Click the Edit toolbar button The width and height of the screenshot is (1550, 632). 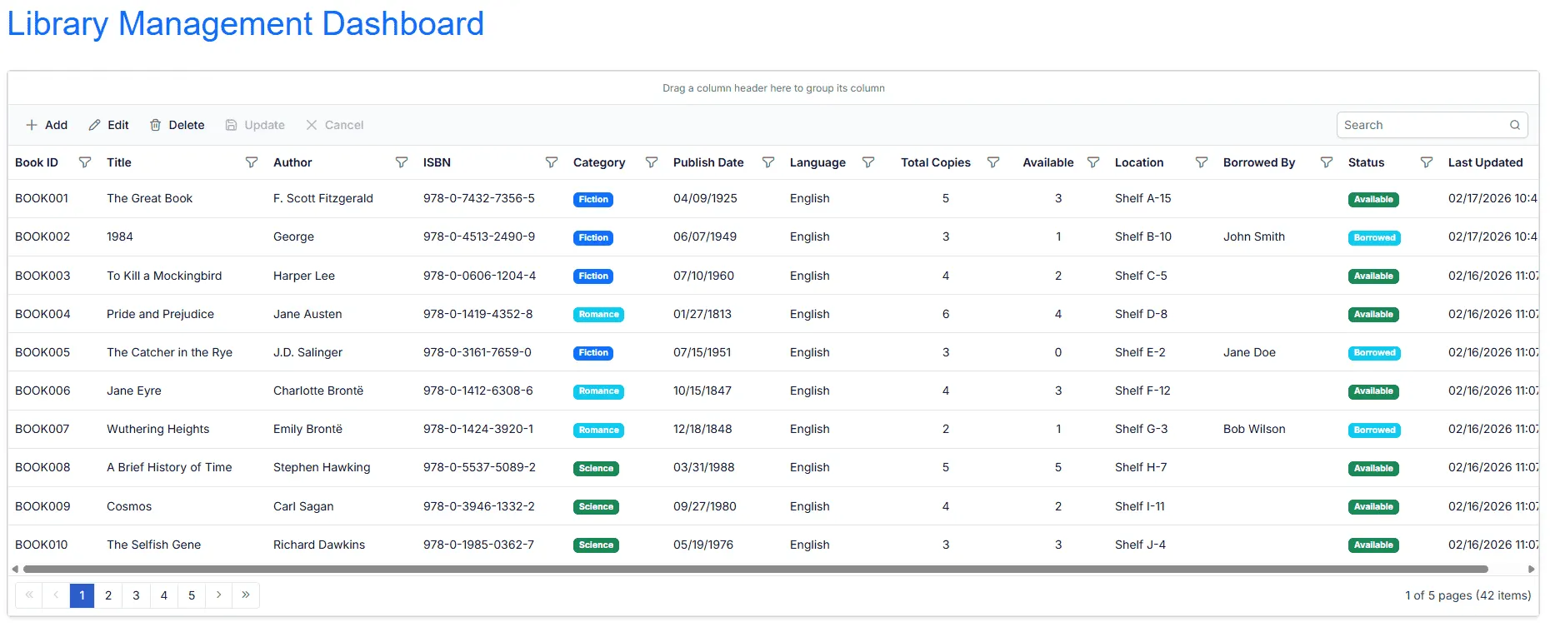[x=109, y=125]
